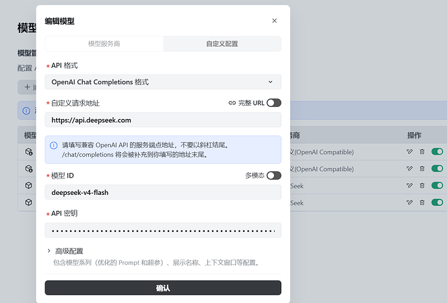
Task: Delete the first OpenAI Compatible model row
Action: click(422, 151)
